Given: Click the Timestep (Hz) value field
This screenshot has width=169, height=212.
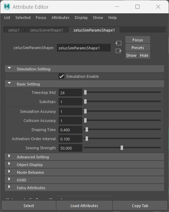Looking at the screenshot, I should [x=70, y=93].
